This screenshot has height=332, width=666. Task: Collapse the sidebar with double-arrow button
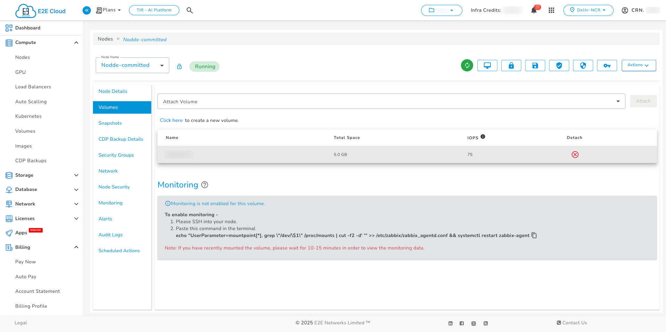[87, 10]
